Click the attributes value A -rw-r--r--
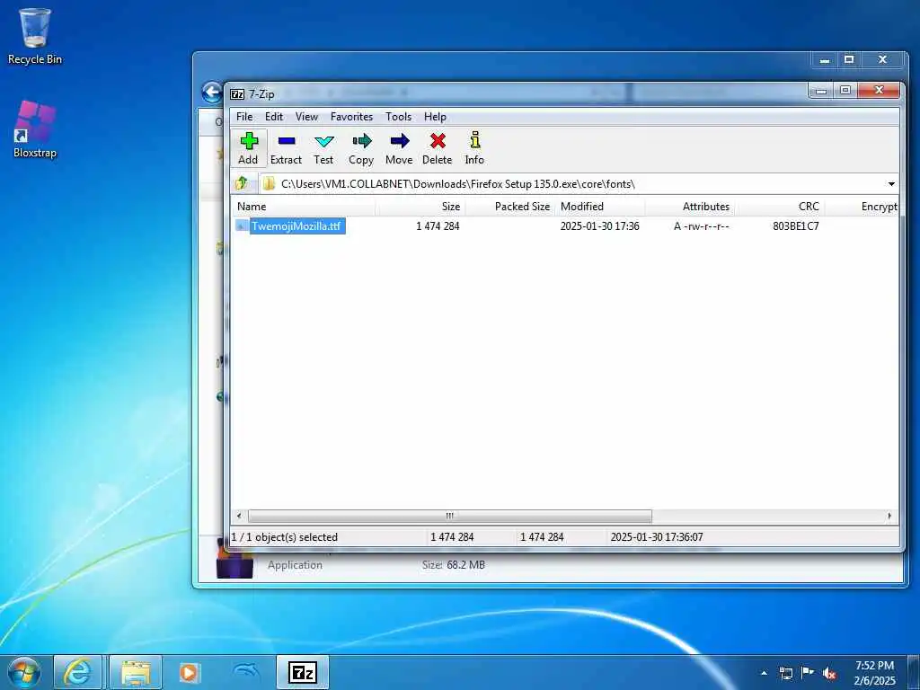 point(701,226)
